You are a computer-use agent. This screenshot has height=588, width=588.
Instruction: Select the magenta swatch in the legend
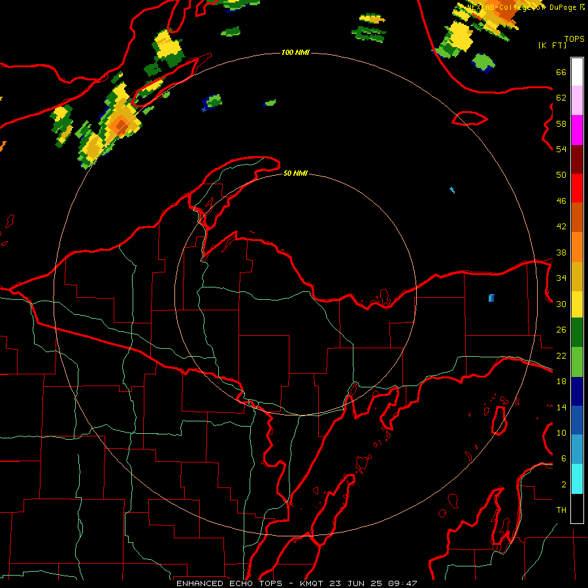coord(577,130)
